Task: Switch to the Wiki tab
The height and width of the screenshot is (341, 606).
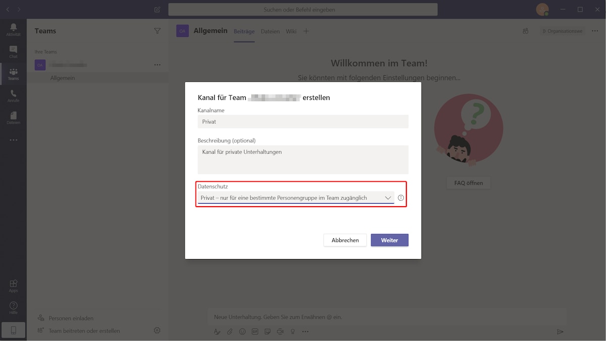Action: pos(291,31)
